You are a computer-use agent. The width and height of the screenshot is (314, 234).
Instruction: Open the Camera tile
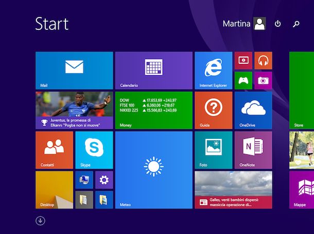pyautogui.click(x=263, y=80)
